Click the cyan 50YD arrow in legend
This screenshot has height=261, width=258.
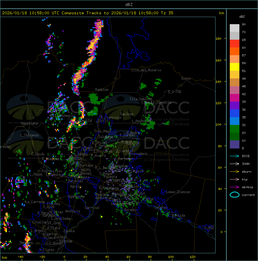pyautogui.click(x=234, y=156)
